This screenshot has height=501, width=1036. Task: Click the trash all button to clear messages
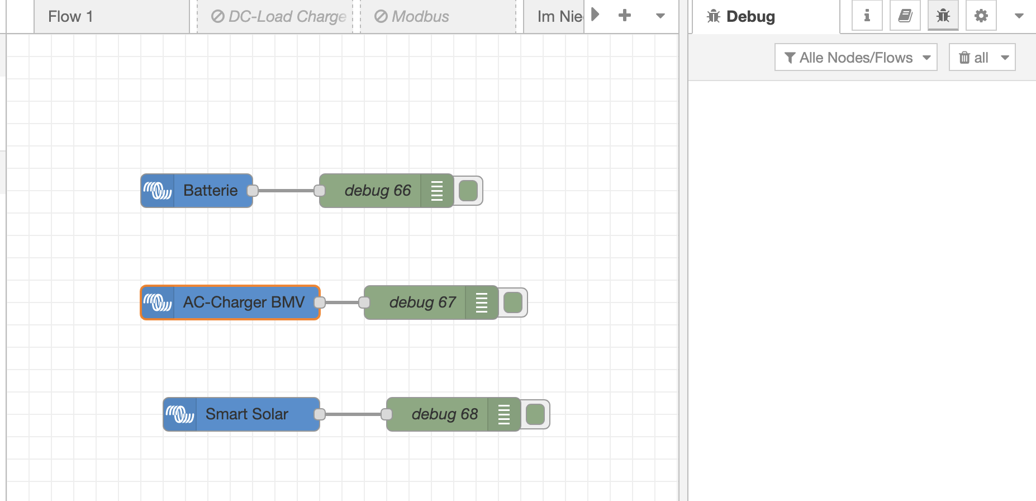click(x=973, y=58)
